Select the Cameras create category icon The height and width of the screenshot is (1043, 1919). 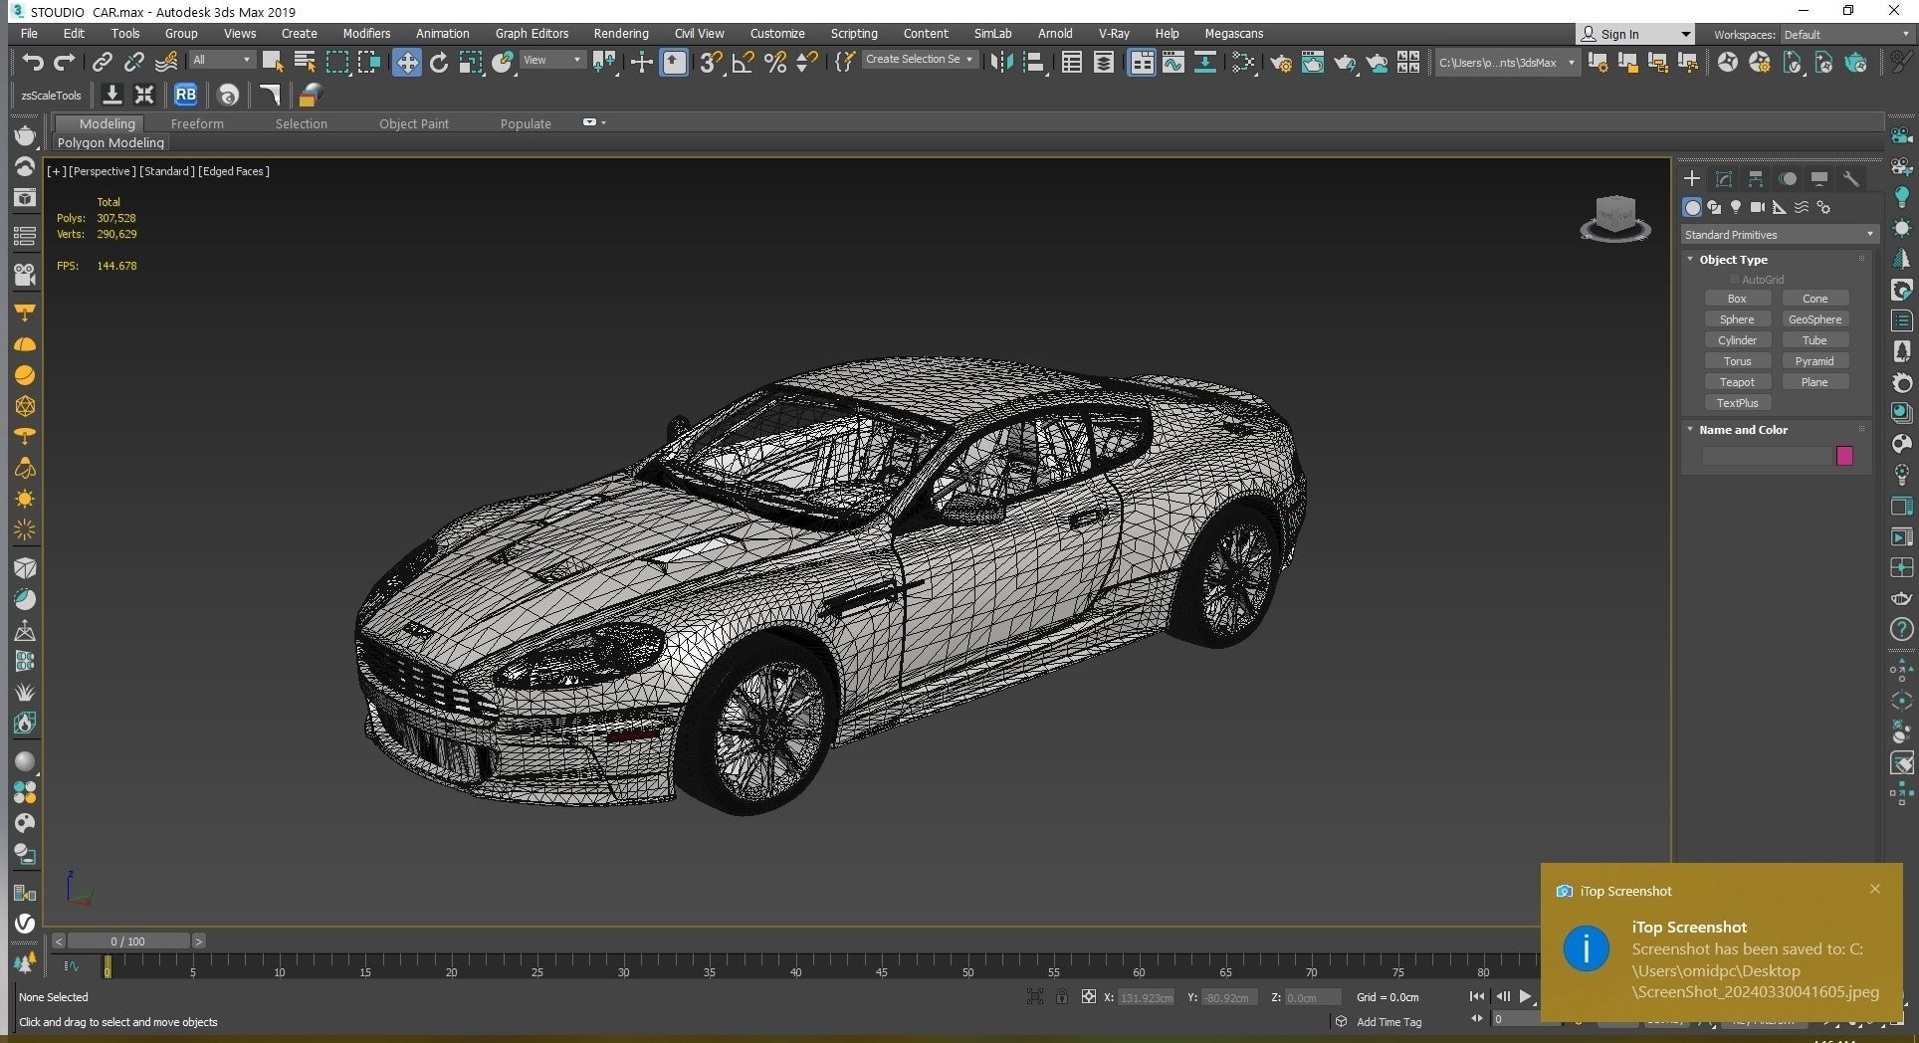point(1758,207)
